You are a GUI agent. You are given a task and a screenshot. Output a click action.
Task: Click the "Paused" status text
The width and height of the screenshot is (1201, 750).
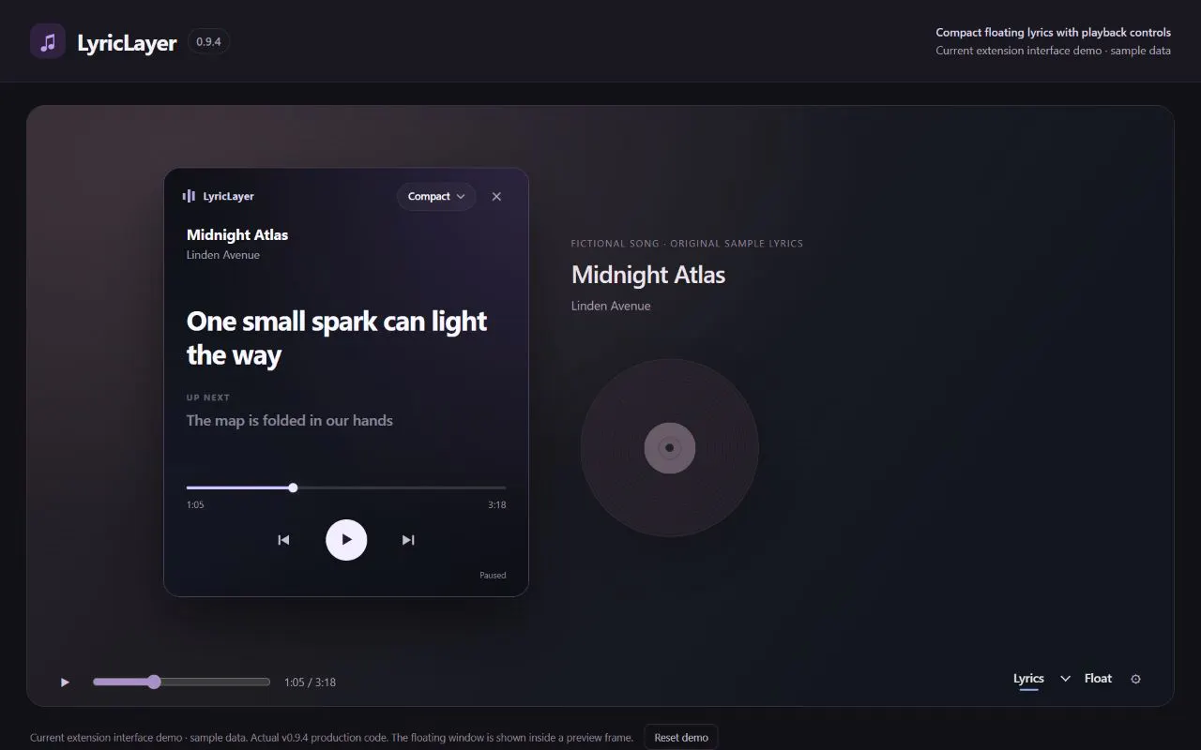(x=493, y=576)
